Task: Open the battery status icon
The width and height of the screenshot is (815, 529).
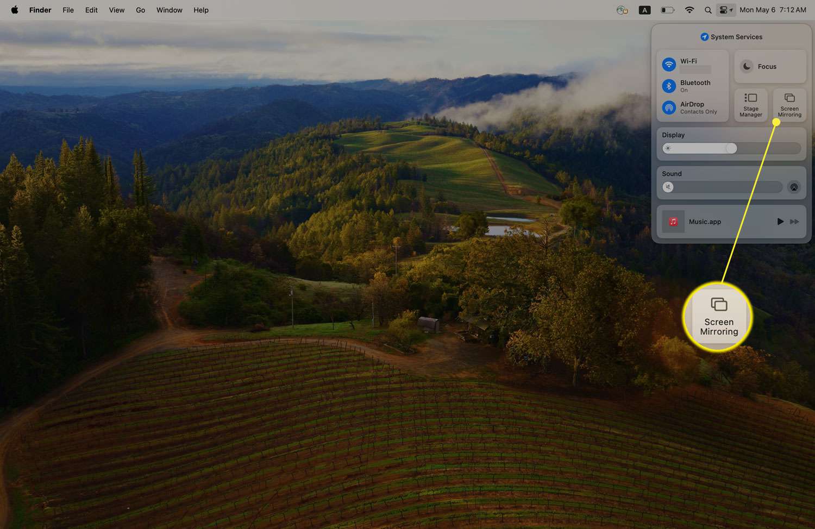Action: click(x=667, y=10)
